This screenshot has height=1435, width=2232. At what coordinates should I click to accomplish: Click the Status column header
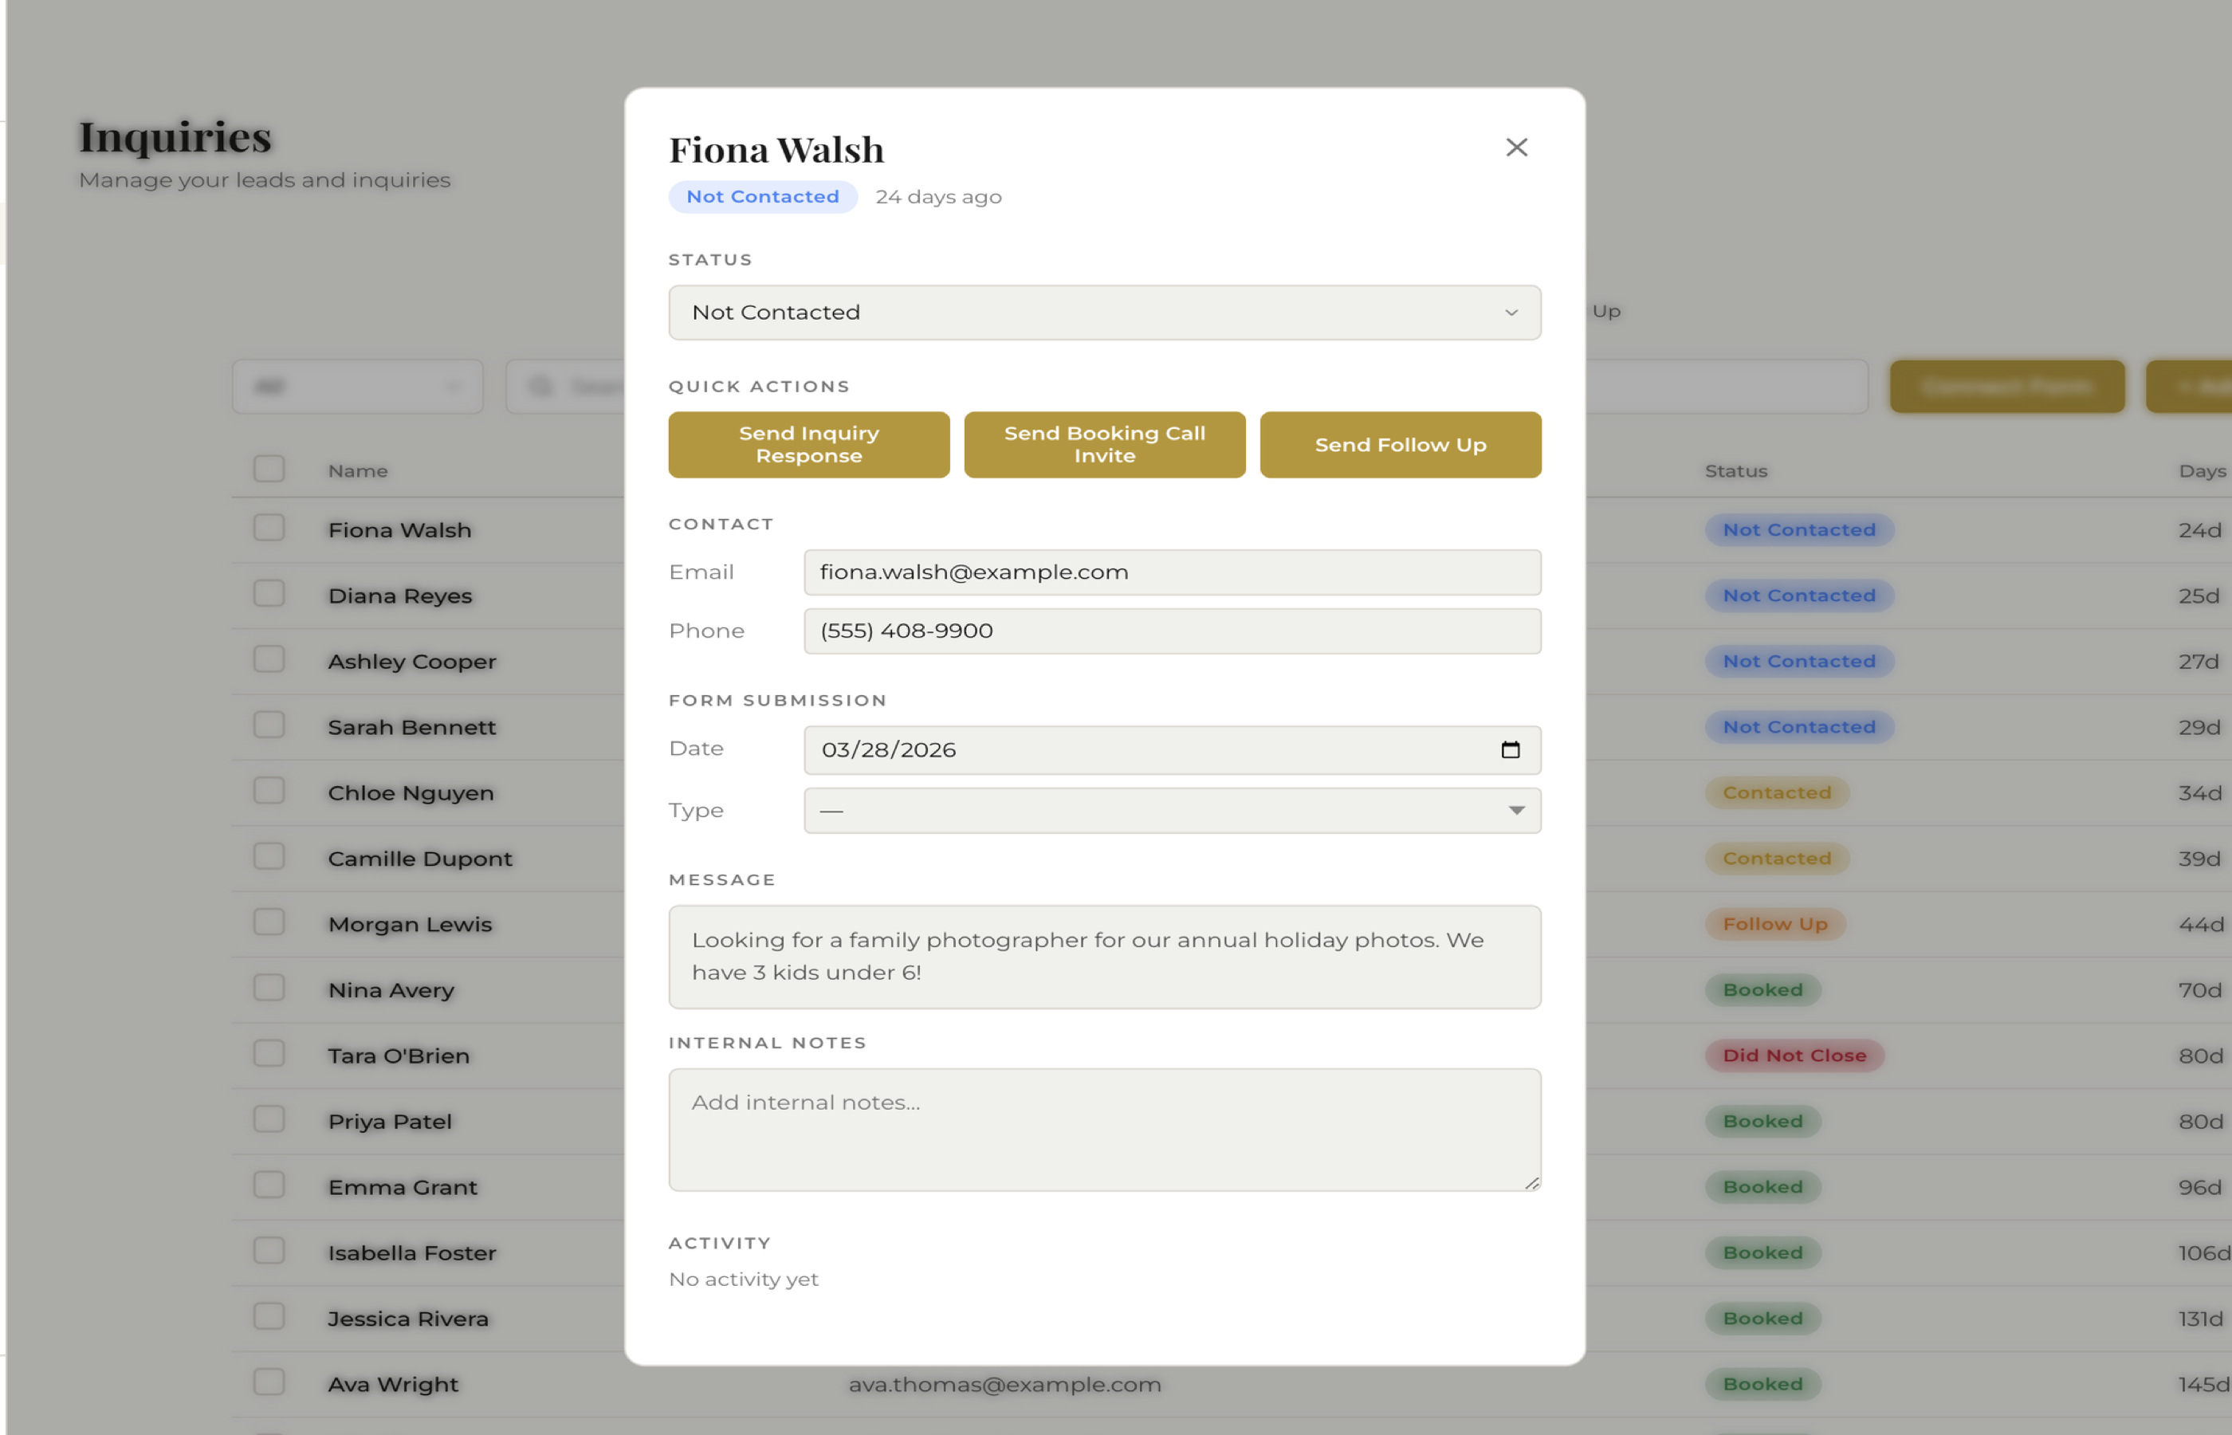[1735, 470]
